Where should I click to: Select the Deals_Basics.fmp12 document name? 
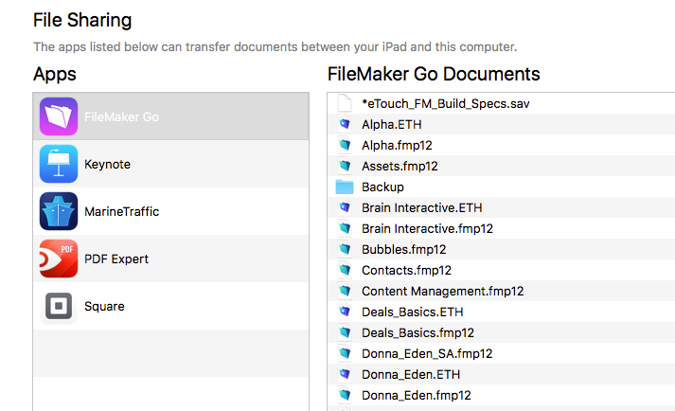click(x=417, y=332)
